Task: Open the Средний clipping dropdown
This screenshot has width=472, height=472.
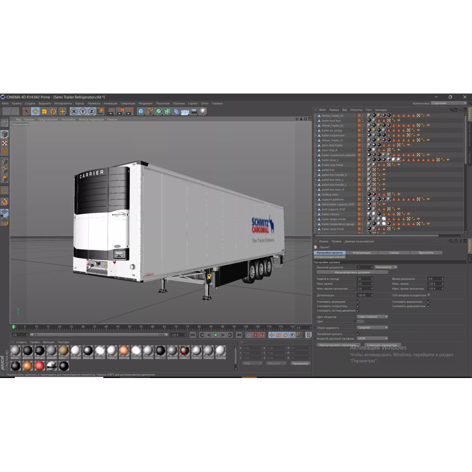Action: (372, 327)
